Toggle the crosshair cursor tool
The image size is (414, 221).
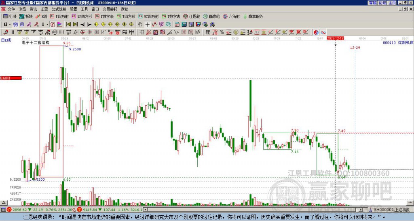tap(147, 25)
